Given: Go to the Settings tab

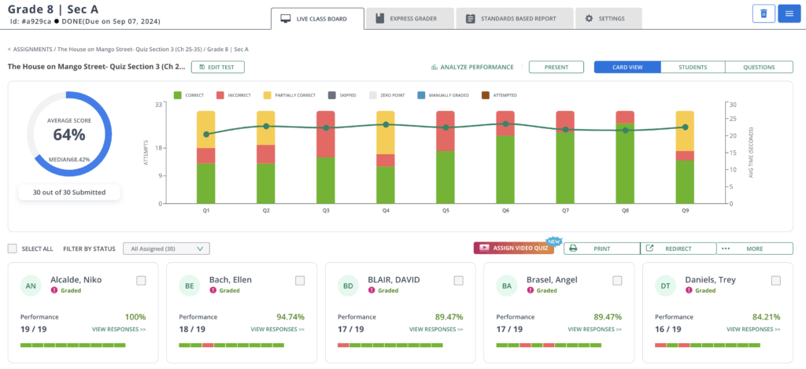Looking at the screenshot, I should [608, 19].
